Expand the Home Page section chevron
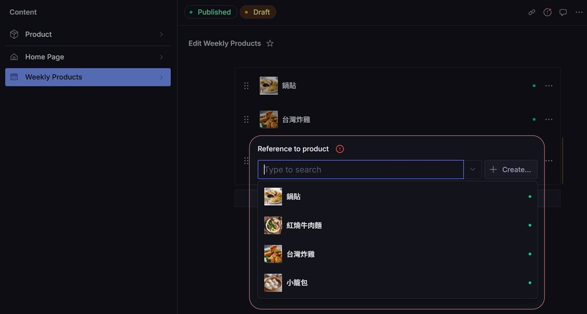The height and width of the screenshot is (314, 587). pyautogui.click(x=162, y=57)
